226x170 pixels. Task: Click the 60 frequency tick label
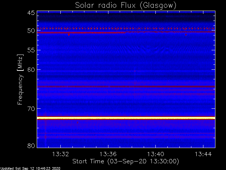(x=31, y=70)
